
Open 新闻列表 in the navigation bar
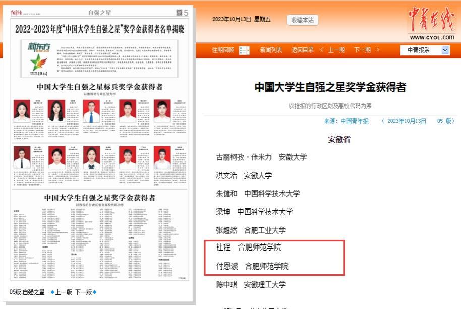pos(271,50)
